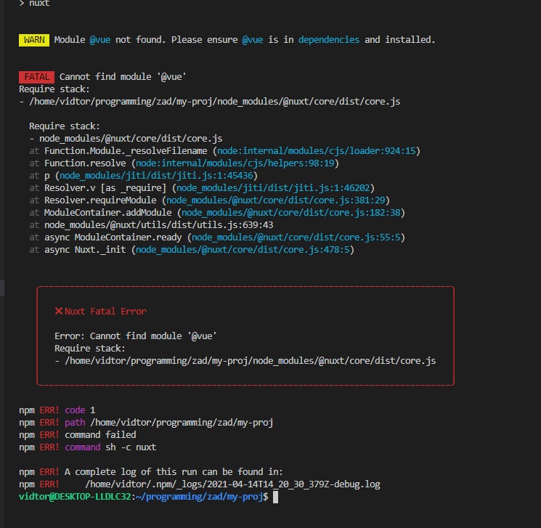Viewport: 541px width, 528px height.
Task: Open link core.js:381:29
Action: point(276,200)
